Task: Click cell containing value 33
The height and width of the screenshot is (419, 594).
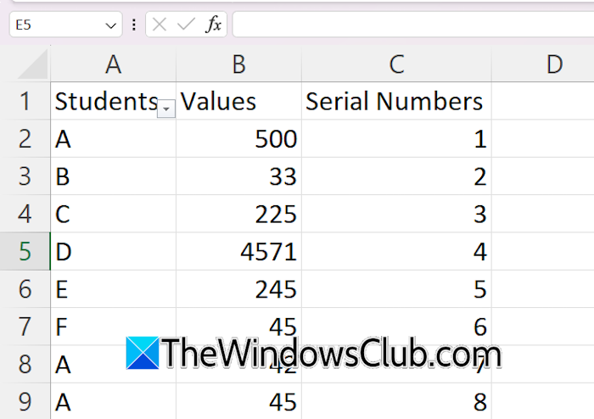Action: tap(238, 176)
